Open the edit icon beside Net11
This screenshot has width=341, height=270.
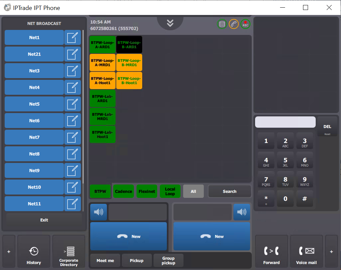pyautogui.click(x=73, y=204)
